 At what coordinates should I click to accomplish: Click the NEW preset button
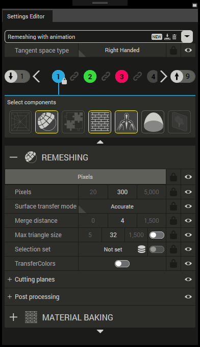157,37
